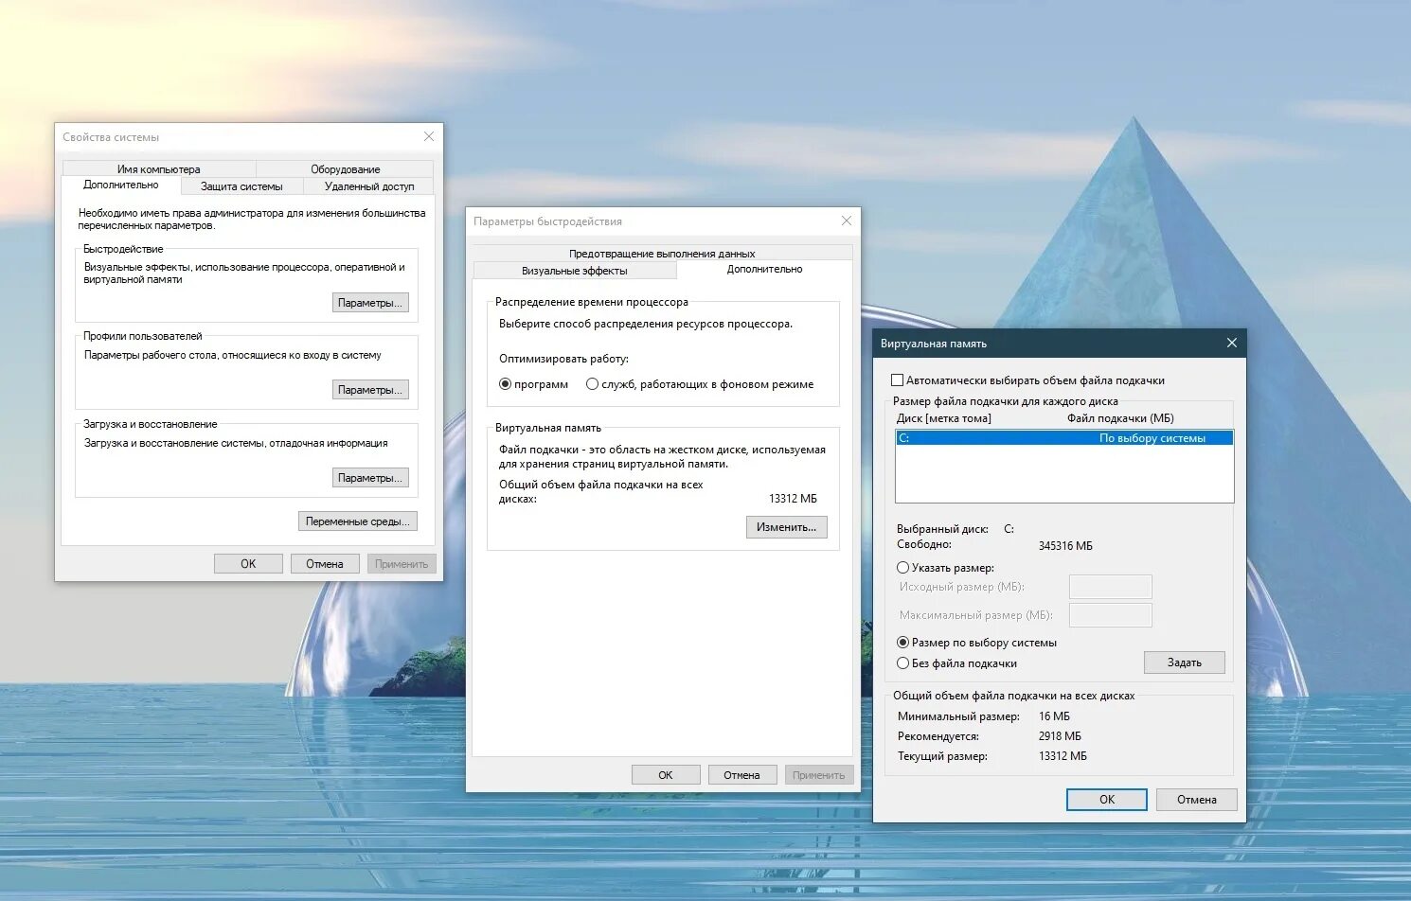Open Загрузка и восстановление Параметры button
1411x901 pixels.
click(370, 478)
